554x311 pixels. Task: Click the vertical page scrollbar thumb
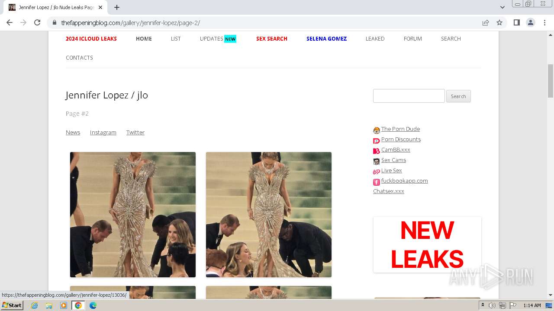[x=551, y=81]
